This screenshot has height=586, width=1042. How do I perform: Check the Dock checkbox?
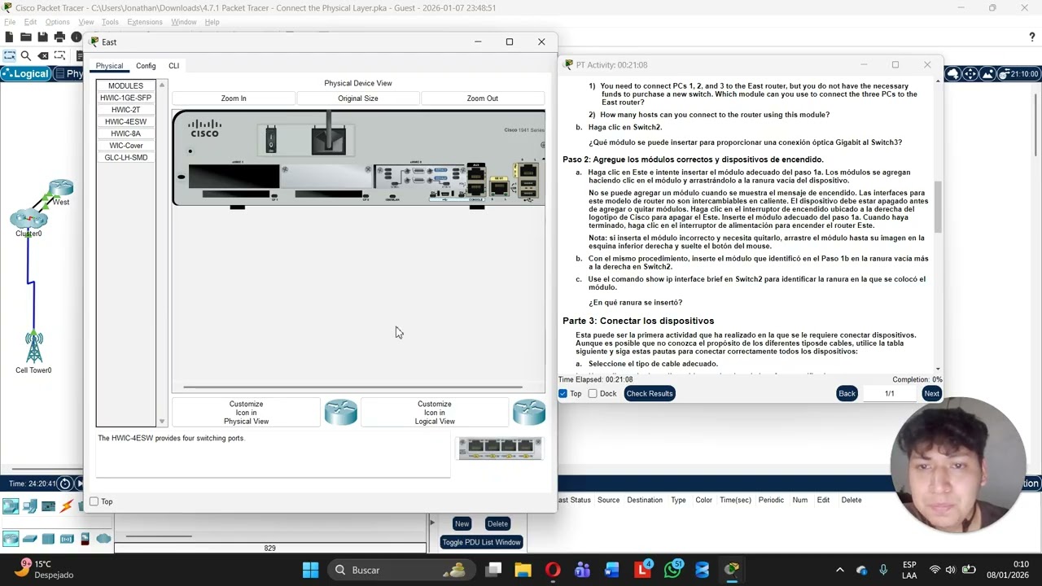coord(593,393)
